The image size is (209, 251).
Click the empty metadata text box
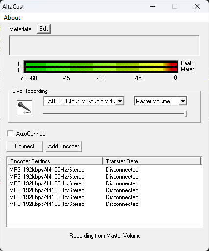pyautogui.click(x=104, y=46)
